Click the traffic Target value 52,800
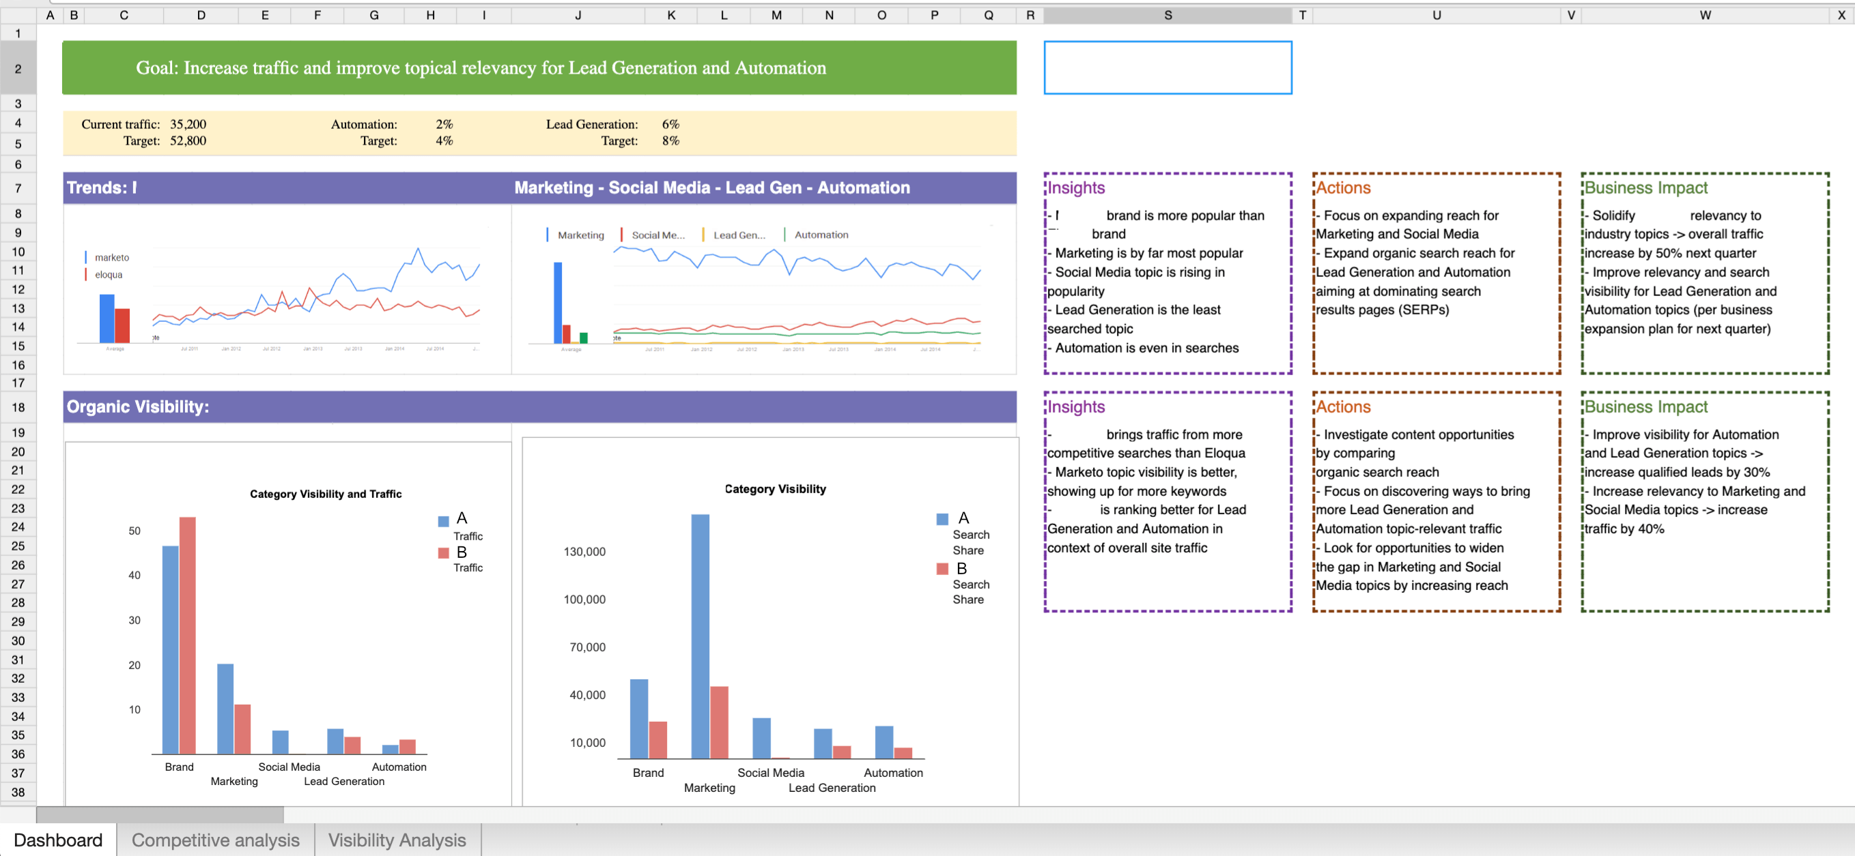Image resolution: width=1855 pixels, height=856 pixels. pyautogui.click(x=188, y=141)
